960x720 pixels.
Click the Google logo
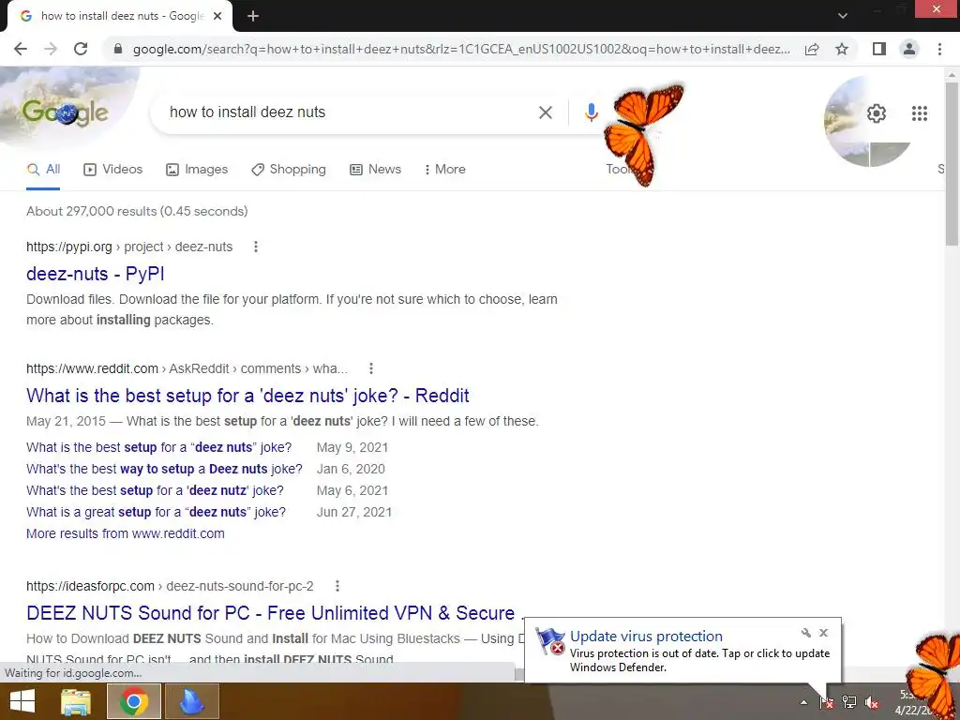tap(65, 112)
